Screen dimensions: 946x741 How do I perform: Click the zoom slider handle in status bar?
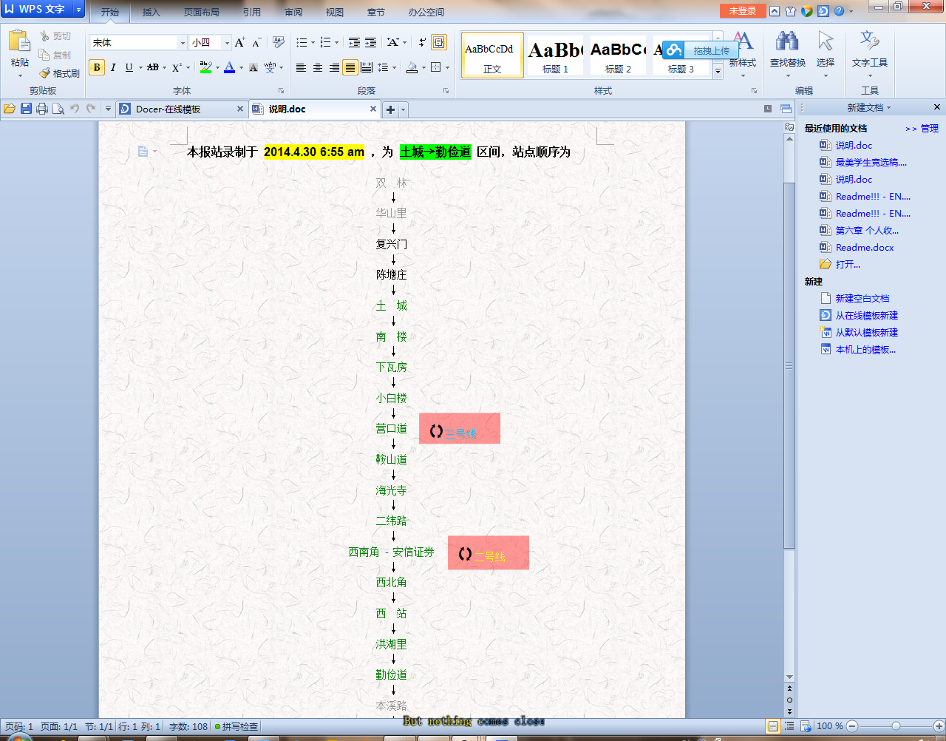click(896, 726)
